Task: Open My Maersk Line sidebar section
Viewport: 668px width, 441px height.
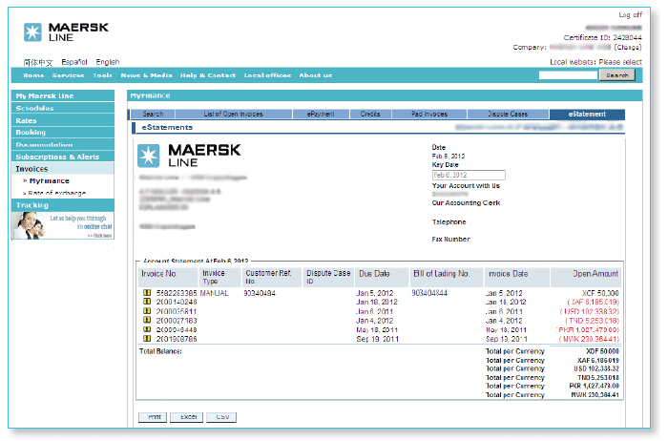Action: pyautogui.click(x=63, y=95)
